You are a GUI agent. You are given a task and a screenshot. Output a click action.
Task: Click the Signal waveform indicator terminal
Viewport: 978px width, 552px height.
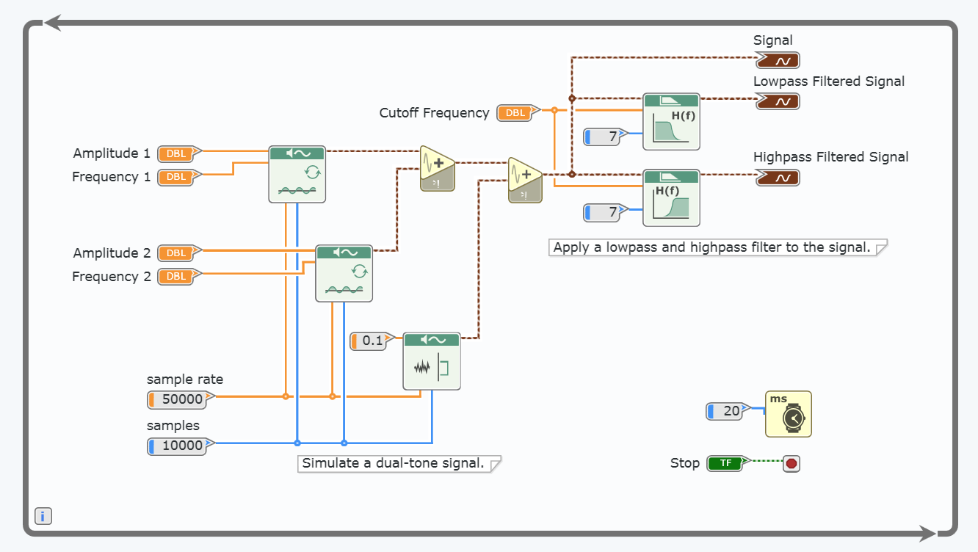(x=778, y=61)
